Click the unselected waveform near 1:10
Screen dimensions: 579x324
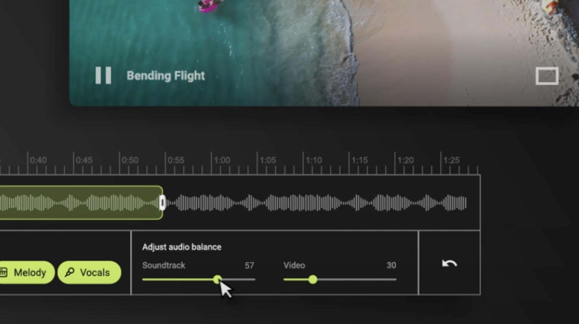(314, 203)
